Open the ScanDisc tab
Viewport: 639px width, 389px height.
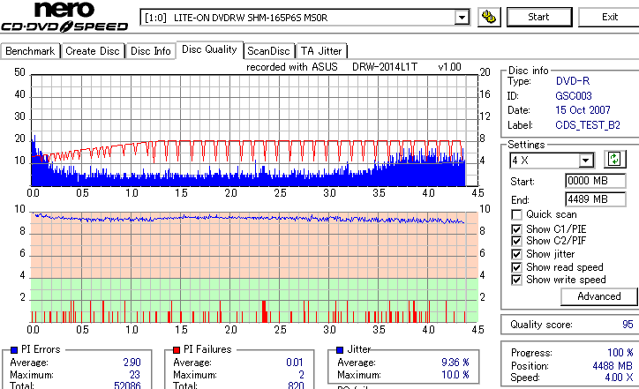[x=268, y=51]
